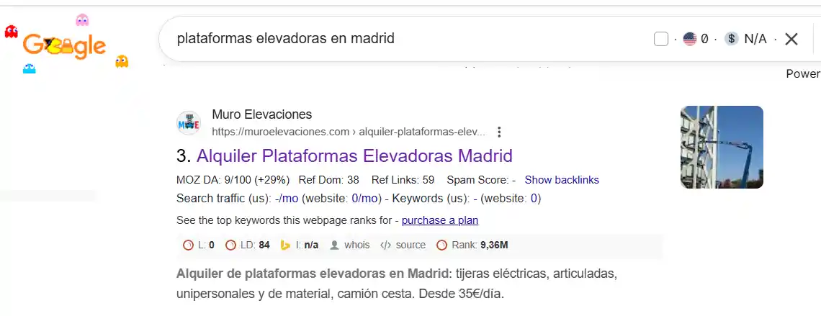Open the crane platform thumbnail image

click(x=722, y=147)
